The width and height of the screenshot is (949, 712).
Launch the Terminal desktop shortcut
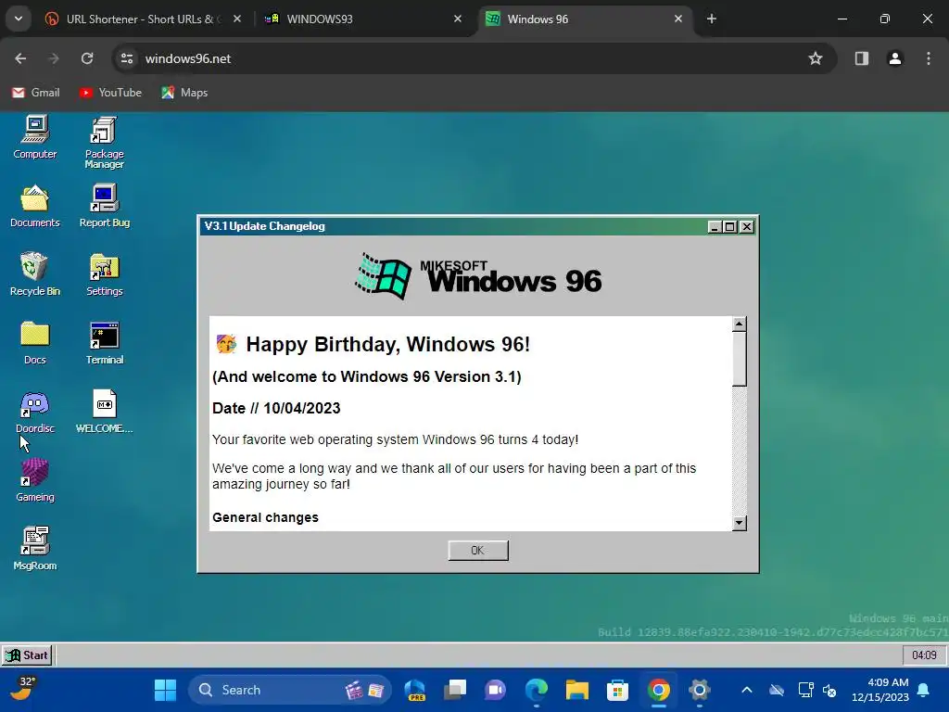coord(104,343)
